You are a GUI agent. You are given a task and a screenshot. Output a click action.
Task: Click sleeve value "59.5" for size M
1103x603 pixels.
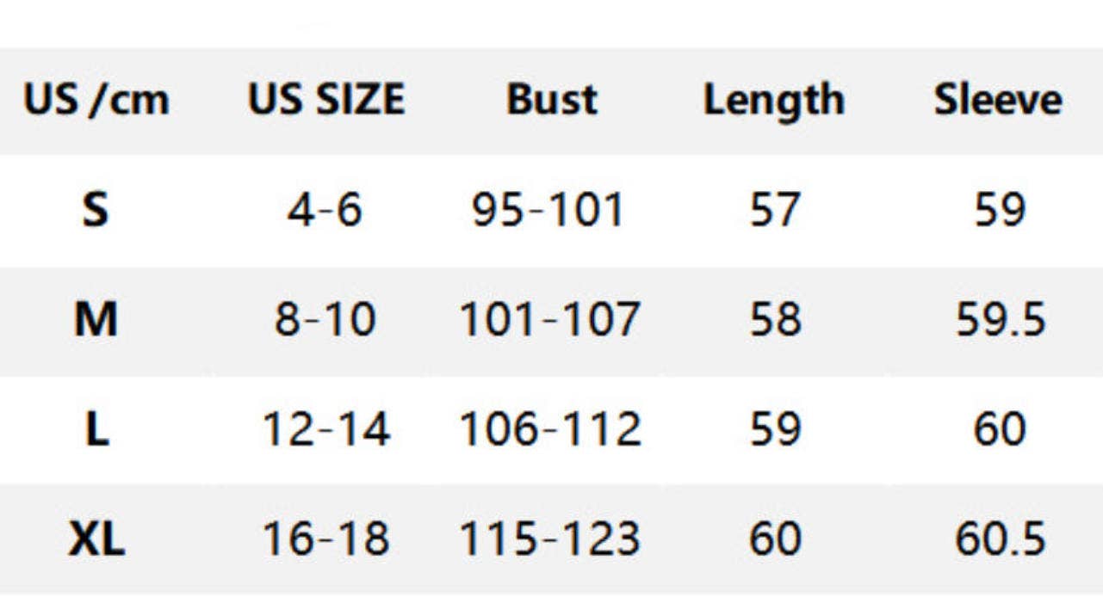point(1000,320)
